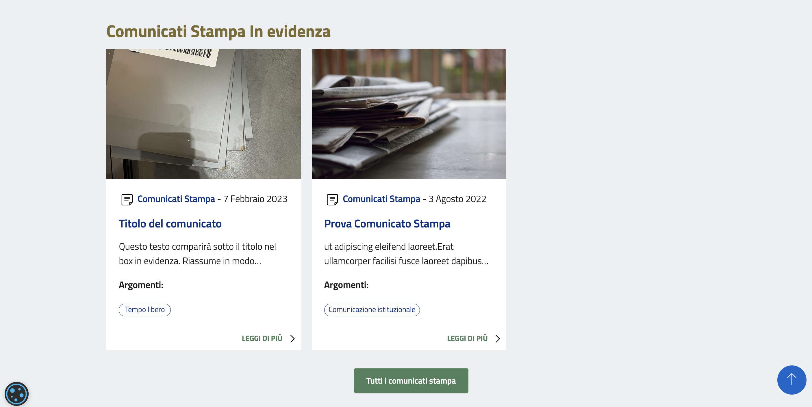This screenshot has height=407, width=812.
Task: Click Tutti i comunicati stampa button
Action: tap(411, 380)
